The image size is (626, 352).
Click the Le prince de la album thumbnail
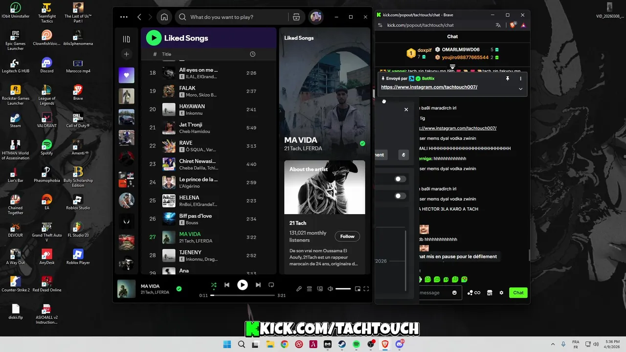coord(169,183)
